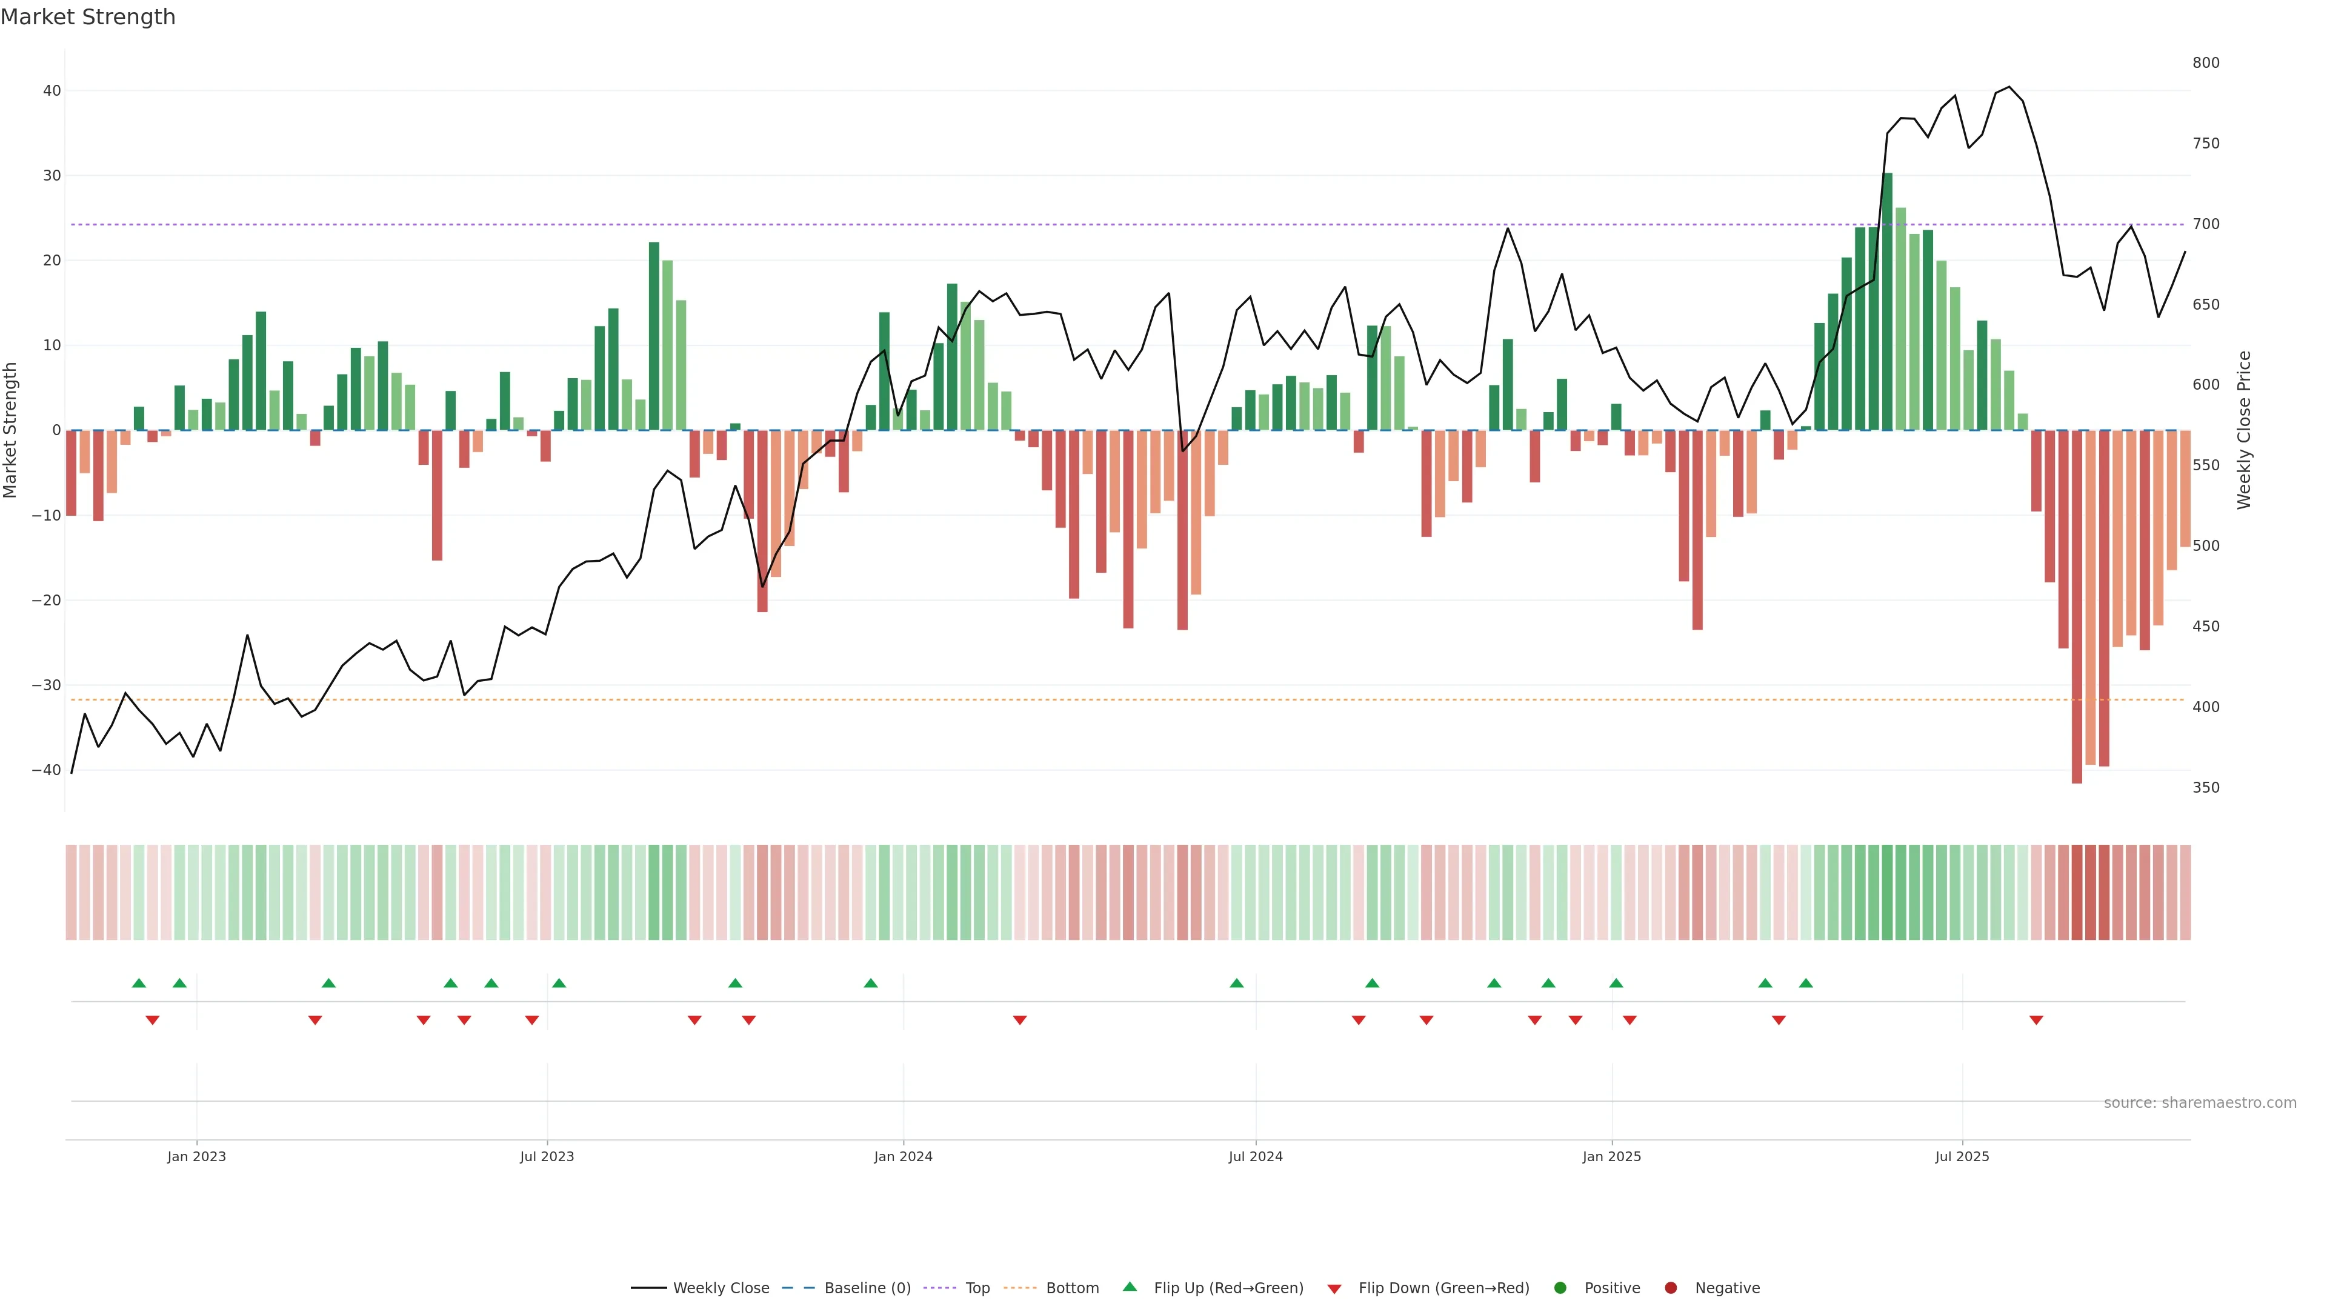Viewport: 2327px width, 1309px height.
Task: Click the Jan 2024 x-axis label
Action: (x=902, y=1156)
